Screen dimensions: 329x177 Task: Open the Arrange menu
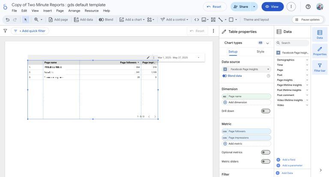[x=74, y=11]
